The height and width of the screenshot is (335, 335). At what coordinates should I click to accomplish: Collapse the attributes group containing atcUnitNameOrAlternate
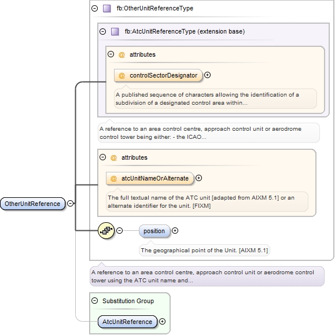103,157
